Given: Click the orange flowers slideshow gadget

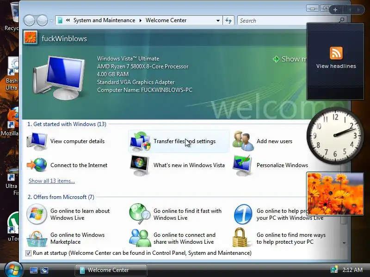Looking at the screenshot, I should point(335,194).
